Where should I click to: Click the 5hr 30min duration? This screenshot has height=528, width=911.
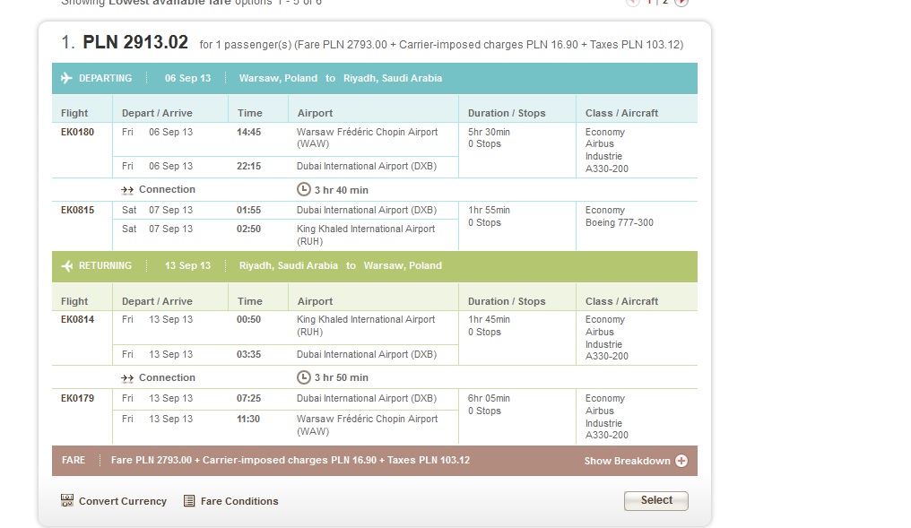[x=489, y=132]
